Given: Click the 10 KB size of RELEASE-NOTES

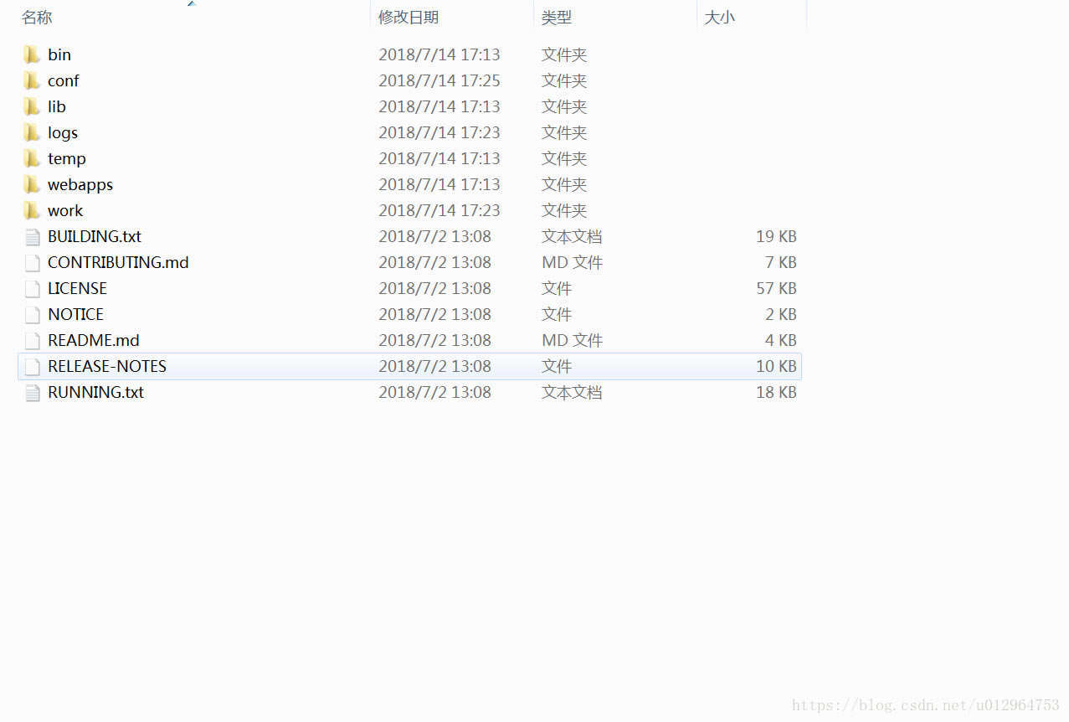Looking at the screenshot, I should (776, 366).
